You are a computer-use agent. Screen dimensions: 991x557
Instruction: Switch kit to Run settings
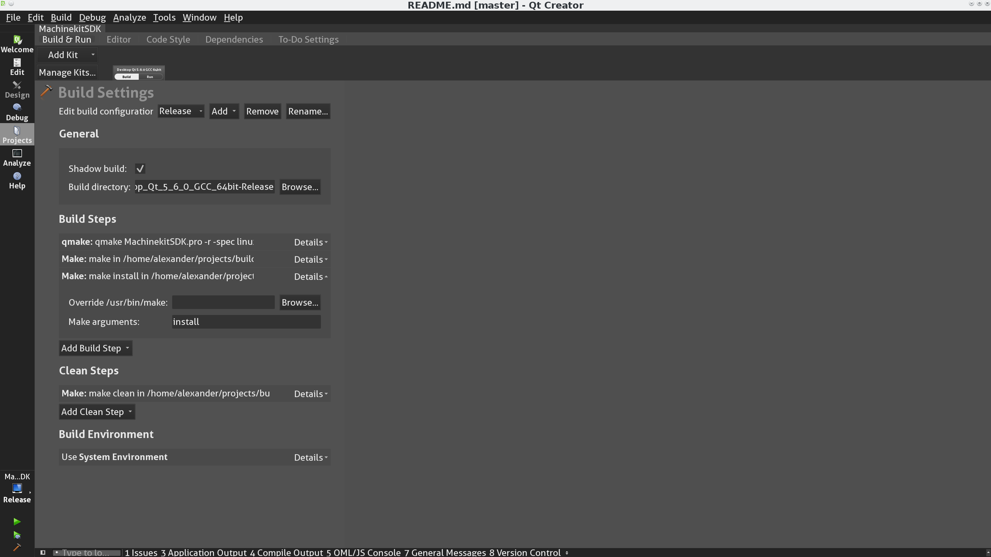pos(150,77)
